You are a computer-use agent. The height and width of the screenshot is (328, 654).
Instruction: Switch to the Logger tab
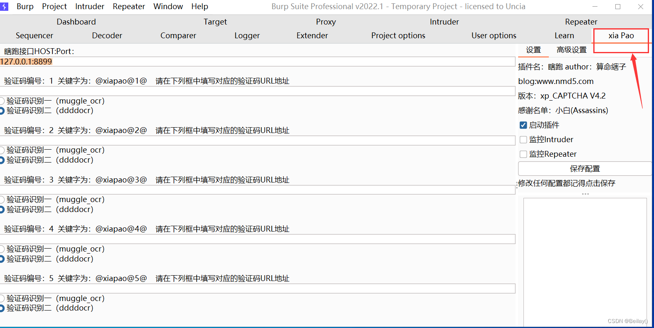[247, 35]
